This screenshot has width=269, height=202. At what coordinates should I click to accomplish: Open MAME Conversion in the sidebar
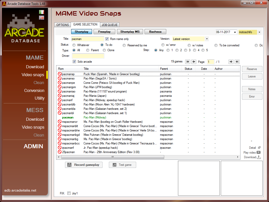[x=34, y=90]
